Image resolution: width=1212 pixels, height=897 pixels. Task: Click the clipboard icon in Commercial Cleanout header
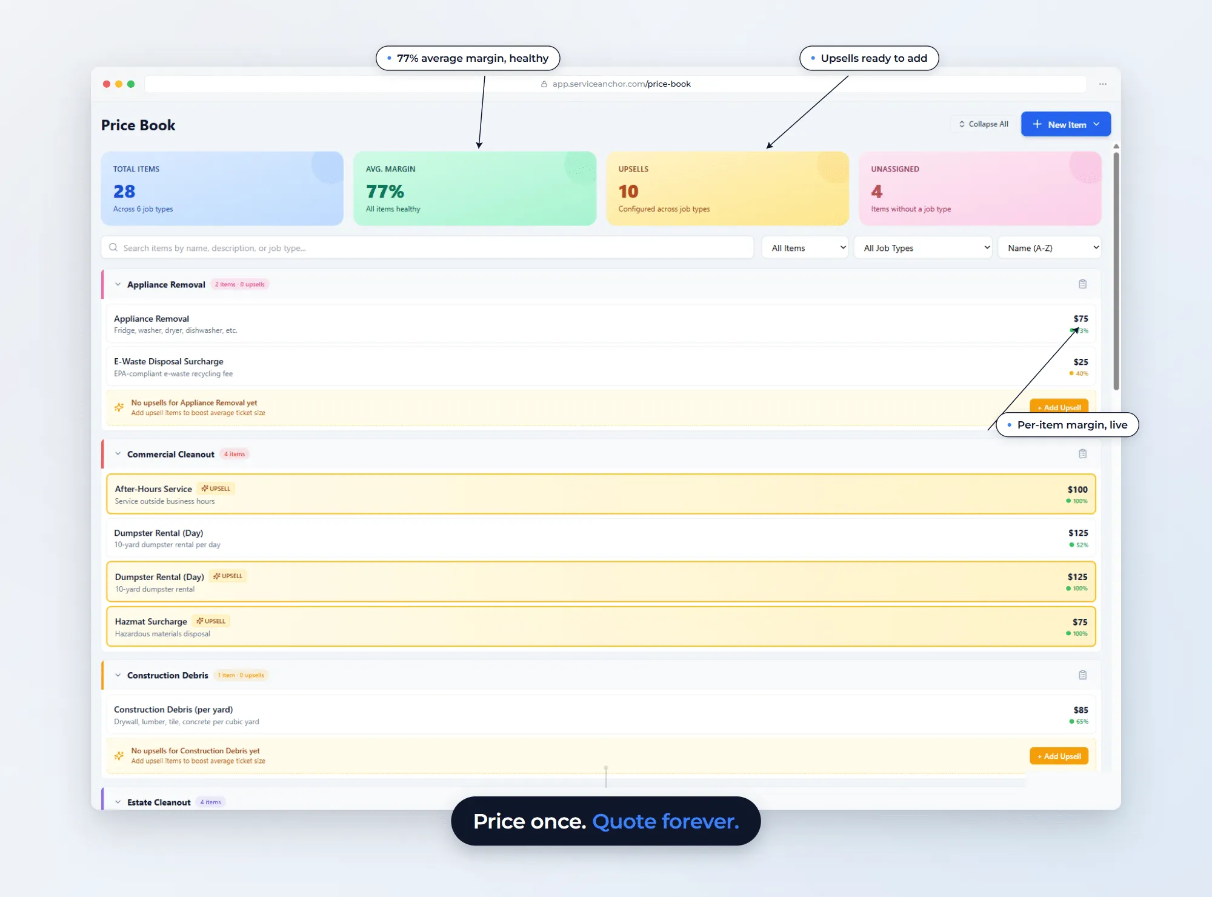(x=1082, y=454)
